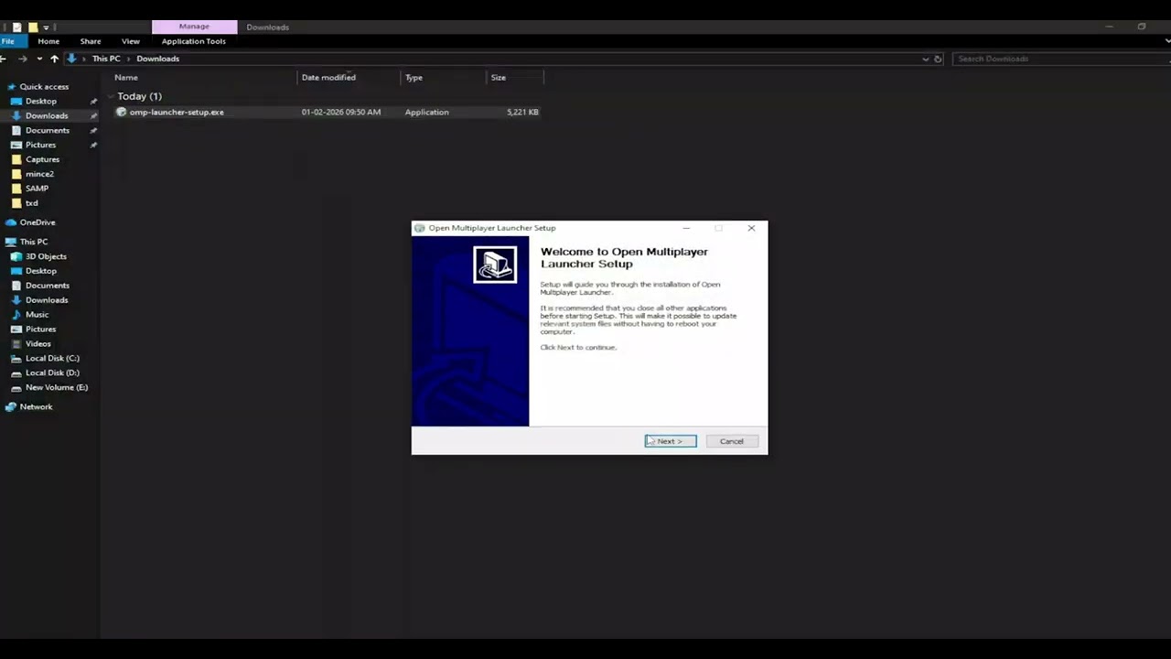Select the Manage contextual tab

(194, 27)
